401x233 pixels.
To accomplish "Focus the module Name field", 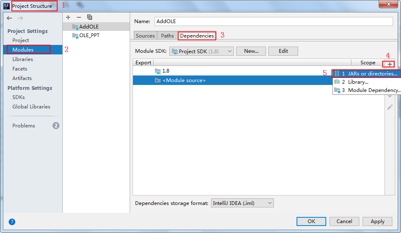I will coord(274,21).
